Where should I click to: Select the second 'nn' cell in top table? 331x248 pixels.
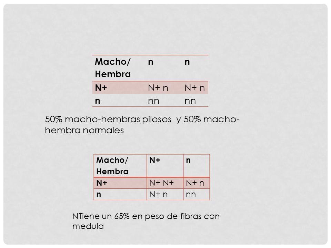coord(195,100)
